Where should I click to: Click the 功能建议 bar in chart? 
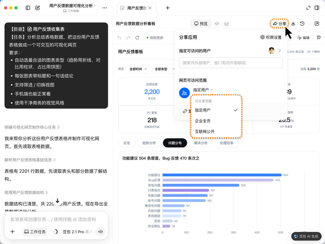(222, 175)
